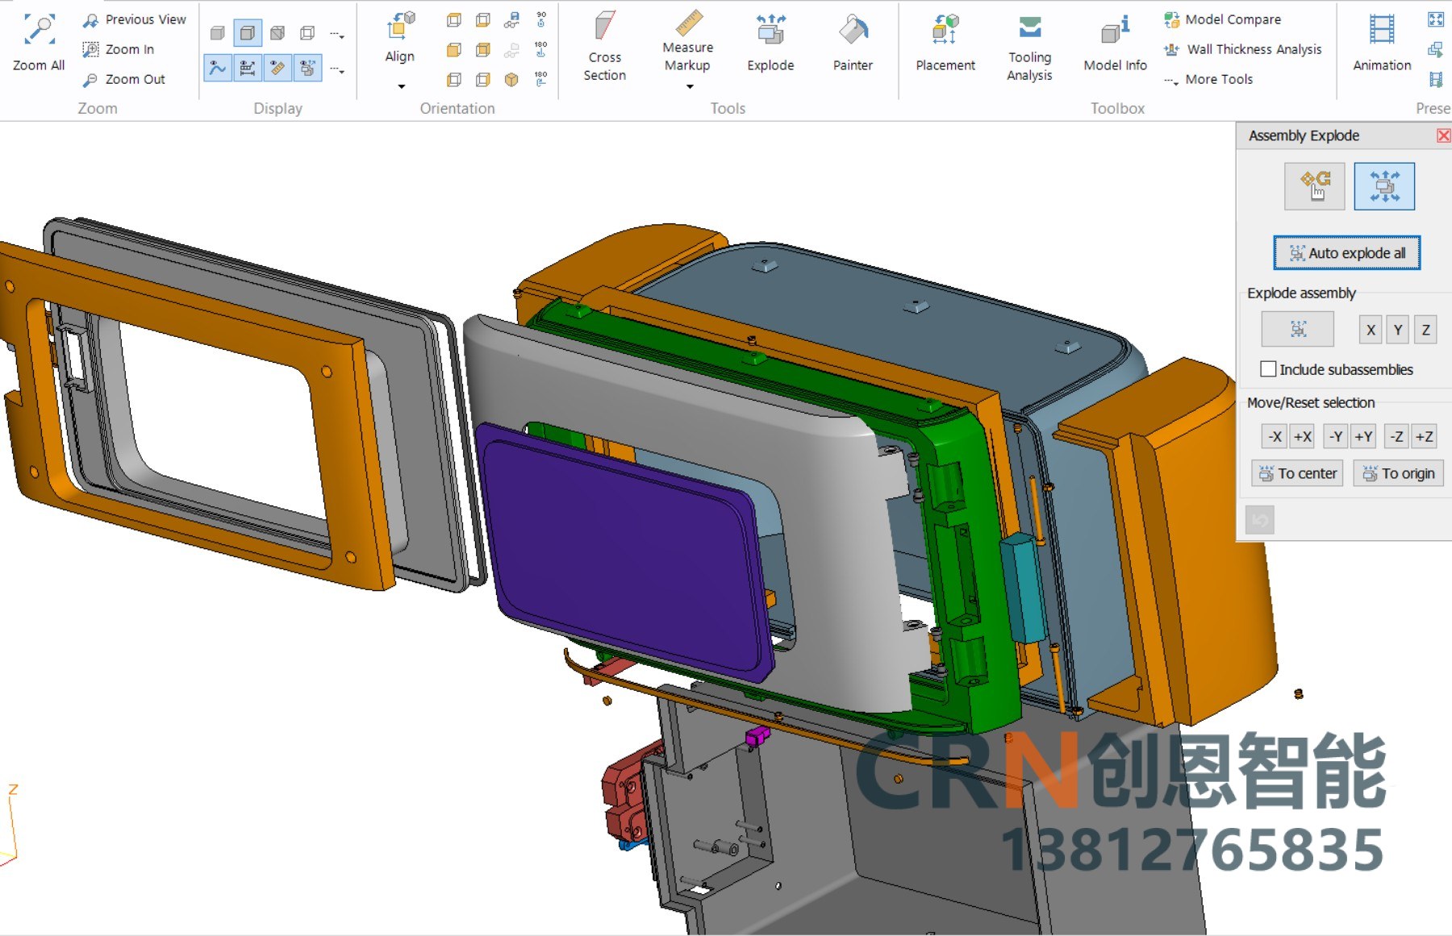Move selection in +X direction

pos(1302,436)
